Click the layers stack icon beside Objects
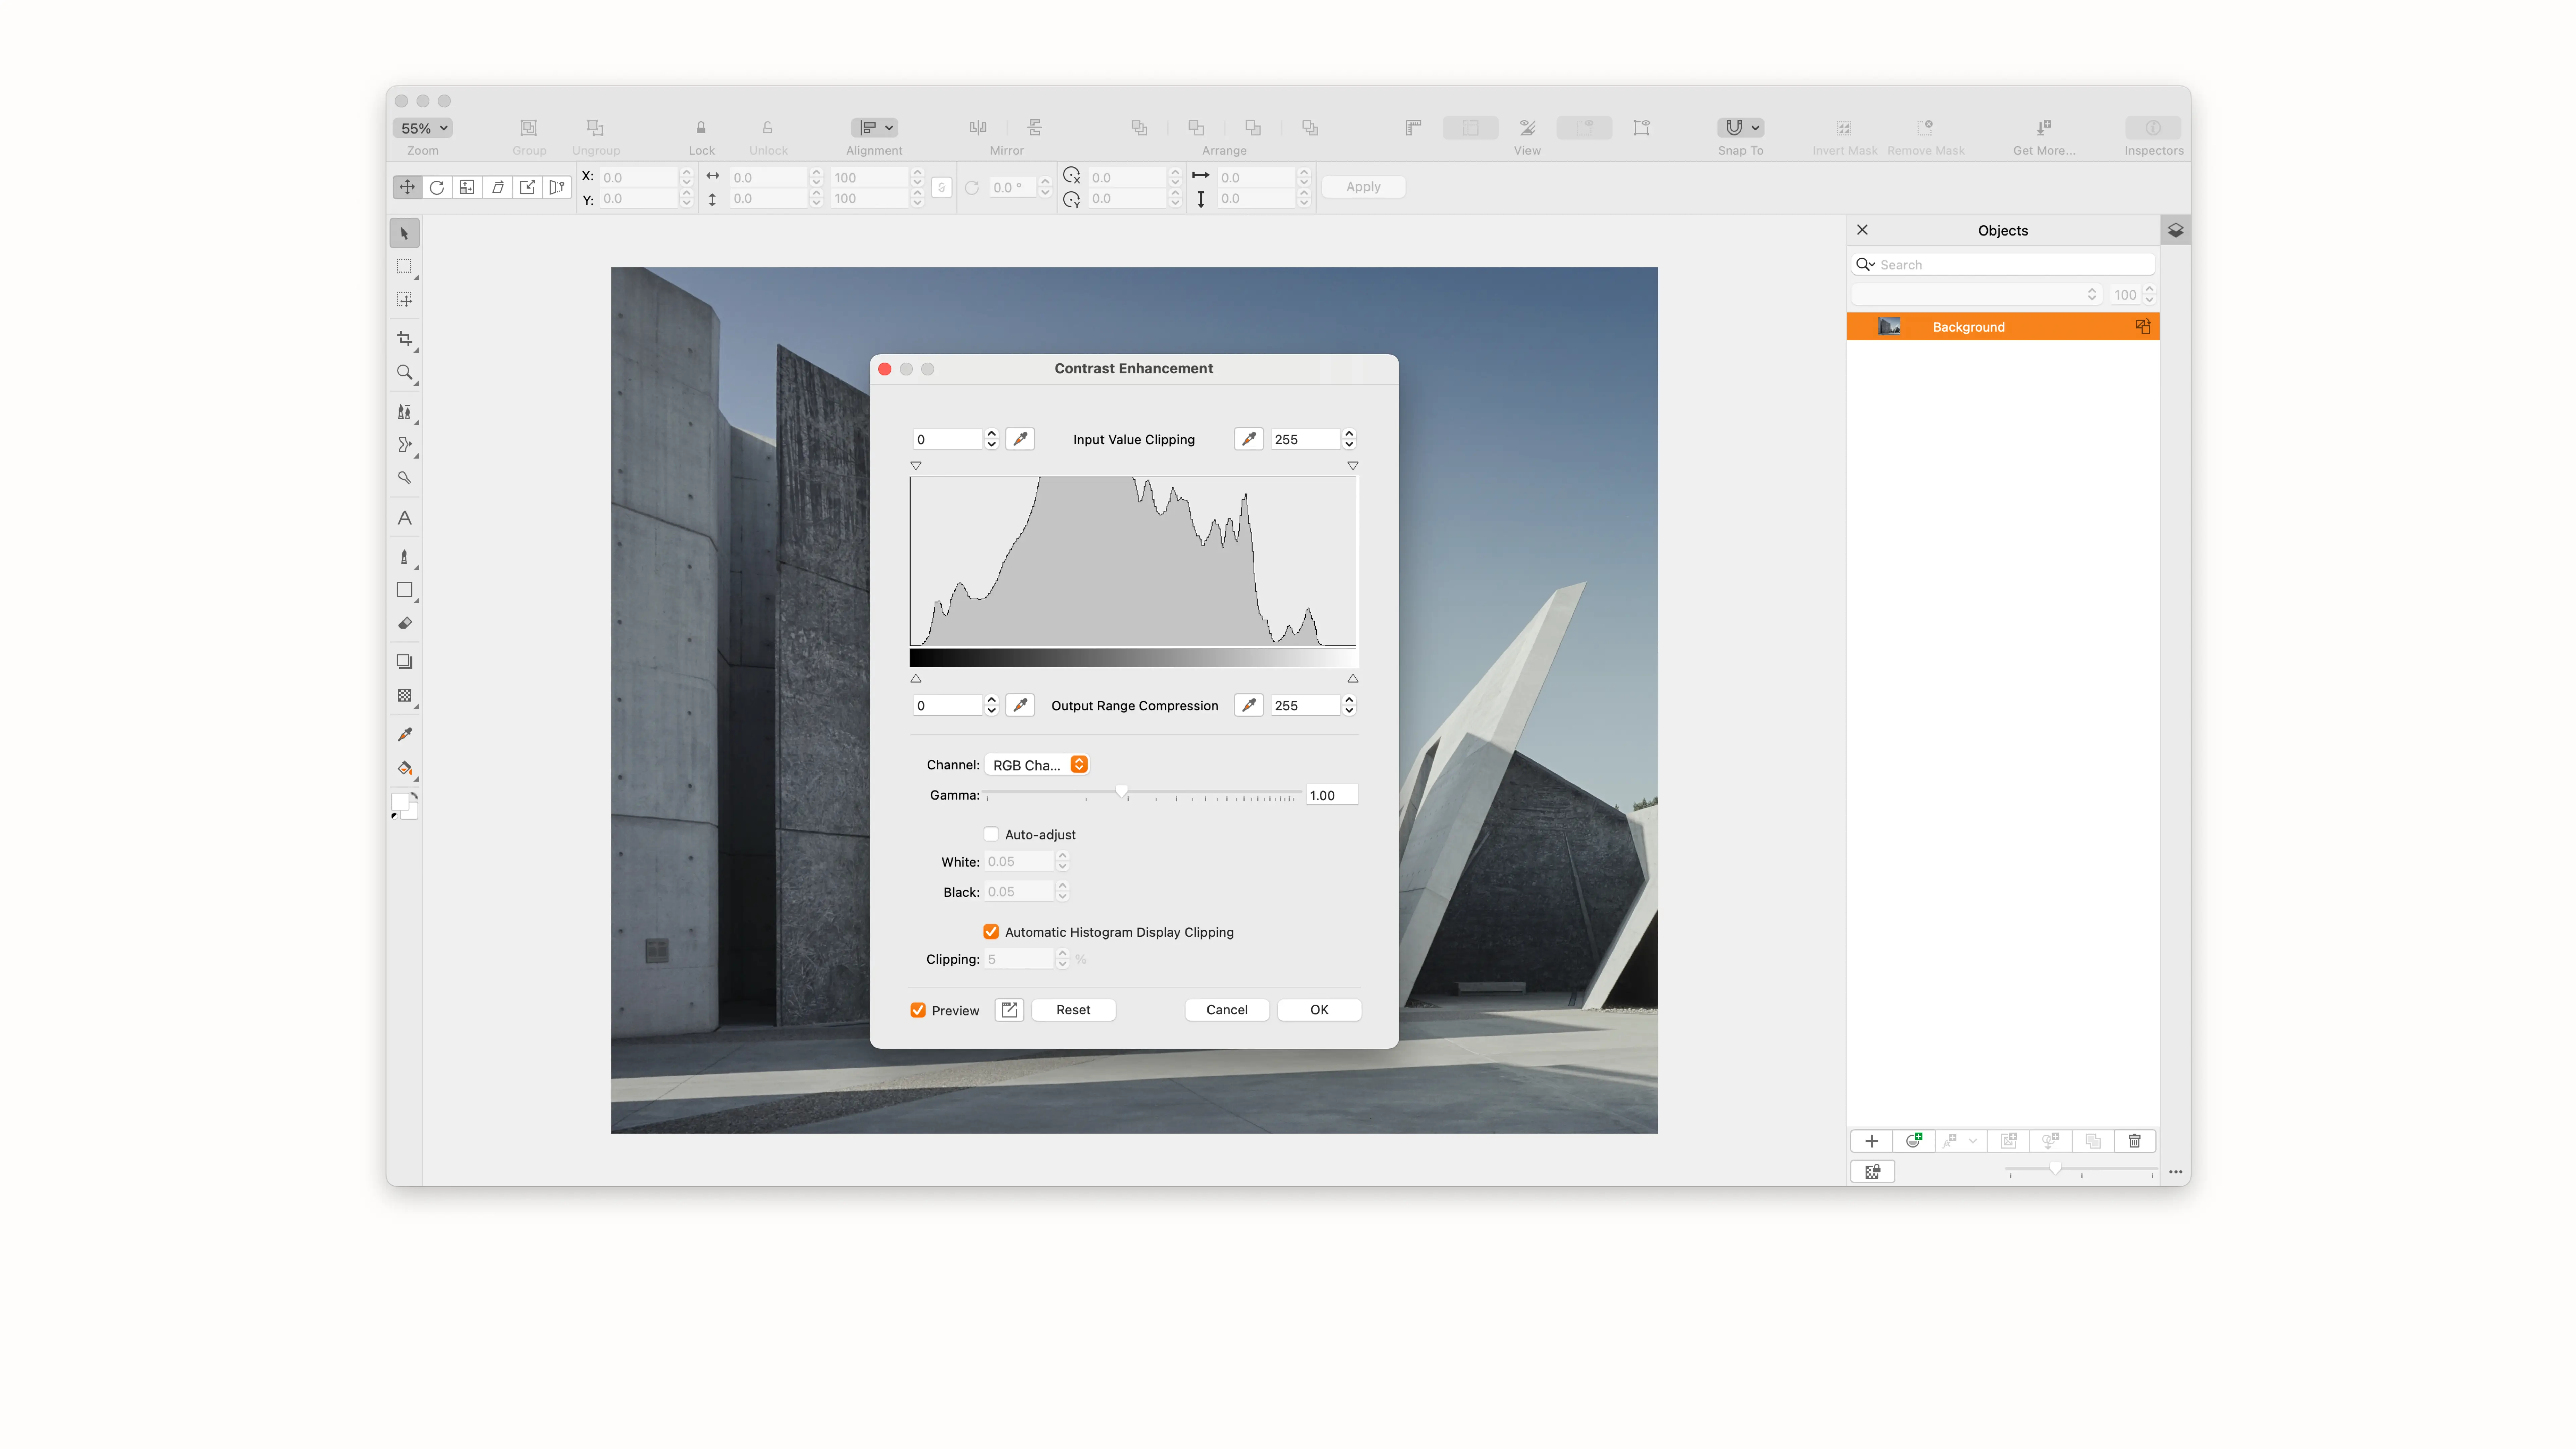Viewport: 2576px width, 1449px height. point(2176,230)
